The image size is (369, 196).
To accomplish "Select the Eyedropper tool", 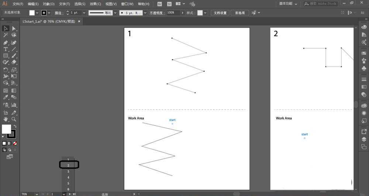I will tap(6, 97).
